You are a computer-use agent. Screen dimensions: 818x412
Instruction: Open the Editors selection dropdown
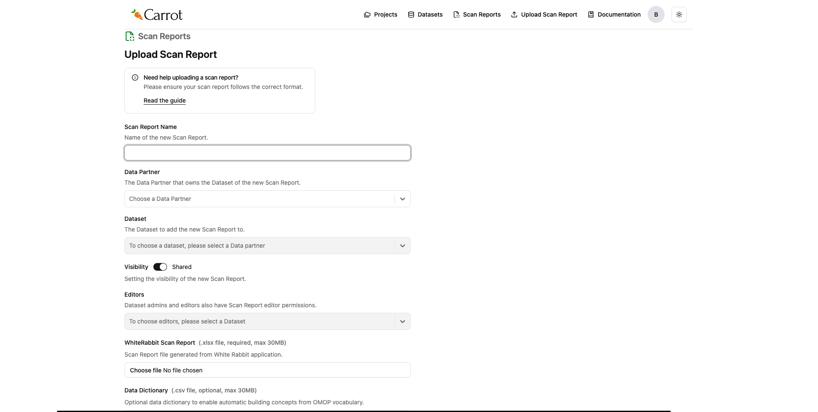point(267,321)
